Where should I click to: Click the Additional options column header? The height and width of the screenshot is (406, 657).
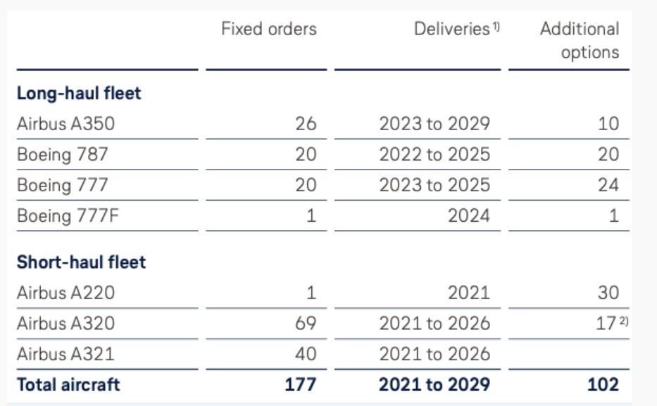[580, 41]
